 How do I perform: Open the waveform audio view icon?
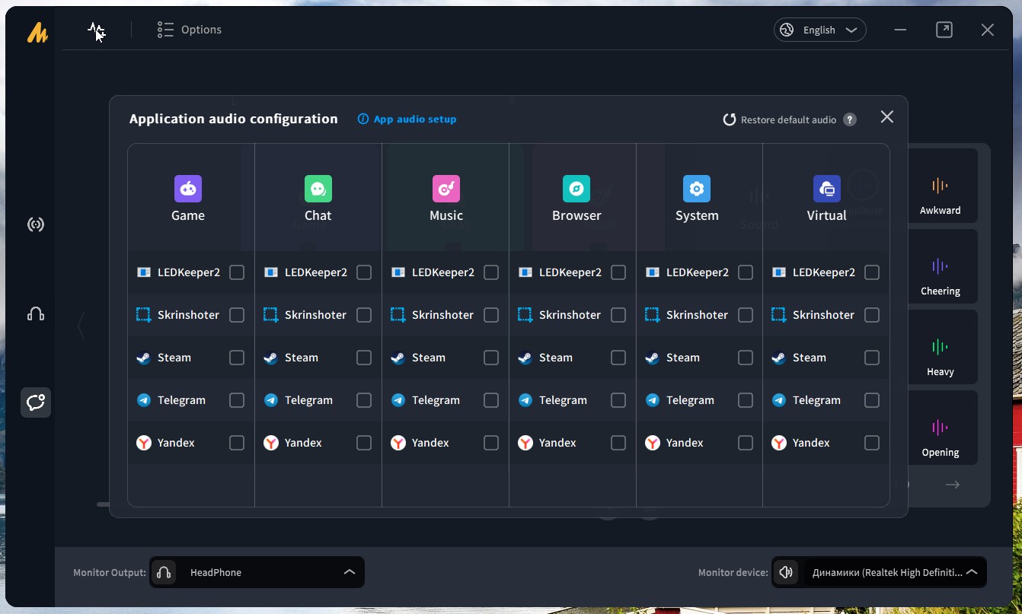(96, 30)
